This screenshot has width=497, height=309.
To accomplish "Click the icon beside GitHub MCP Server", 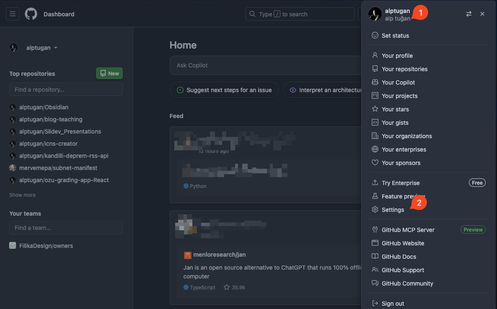I will pyautogui.click(x=375, y=229).
